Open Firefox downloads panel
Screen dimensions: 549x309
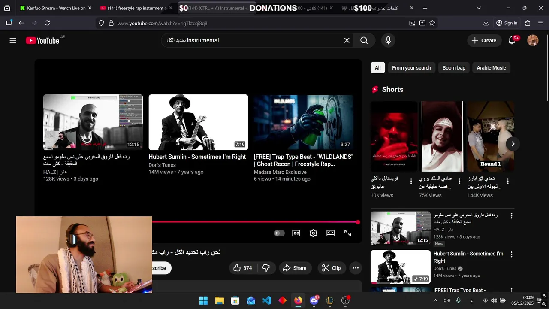[486, 23]
